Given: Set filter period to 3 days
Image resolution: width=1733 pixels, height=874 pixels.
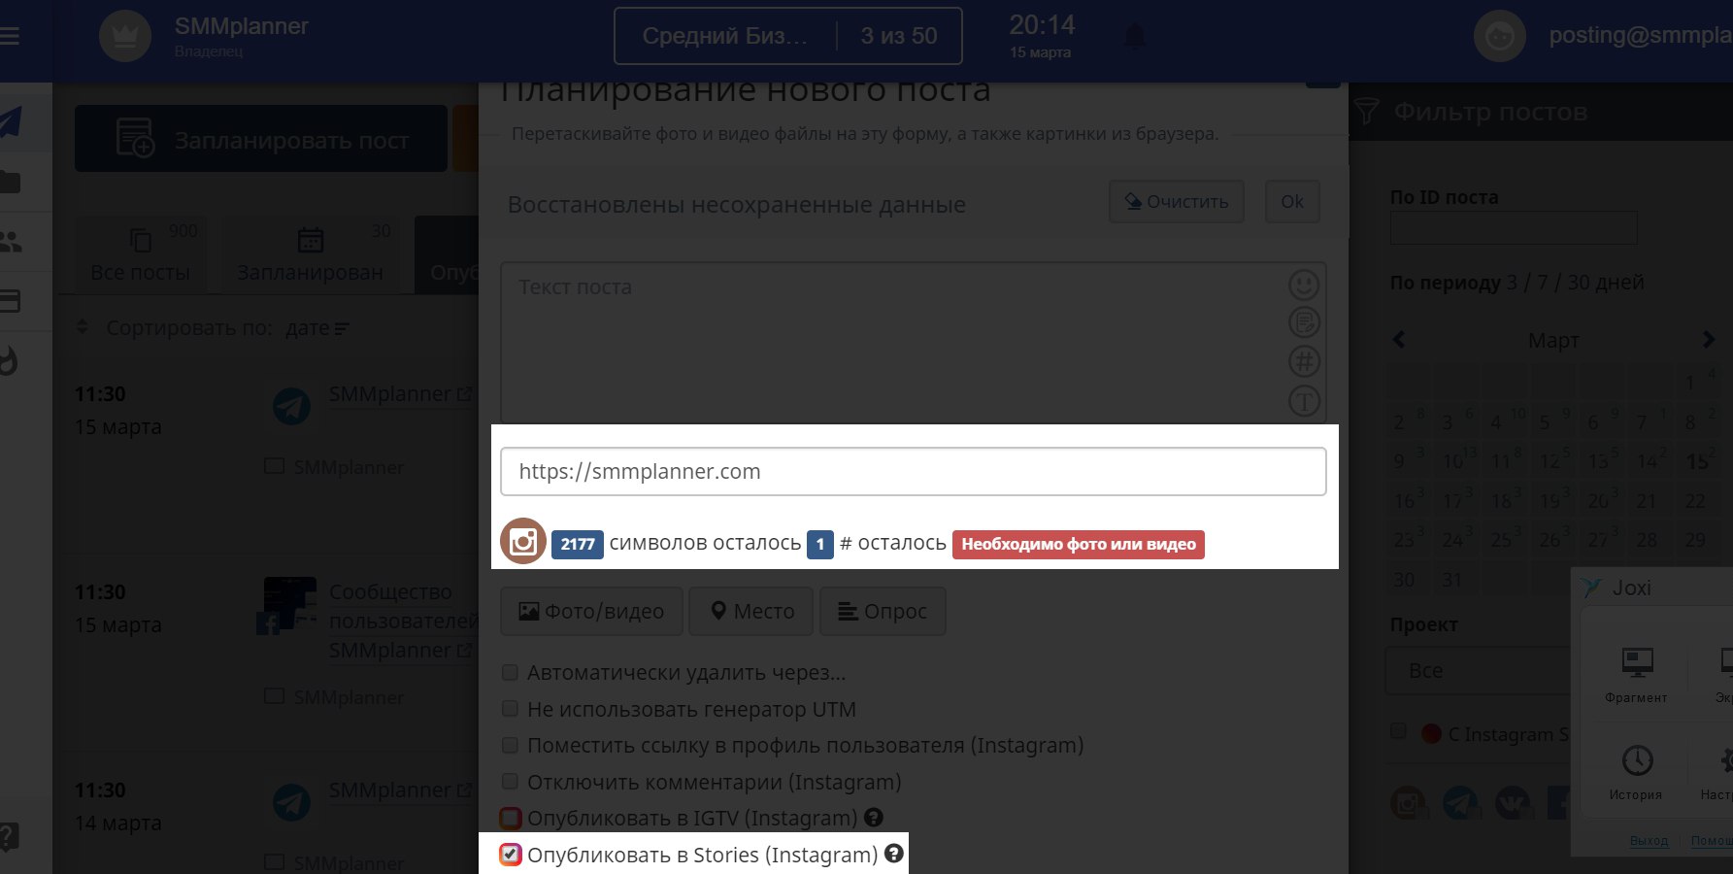Looking at the screenshot, I should click(1512, 283).
